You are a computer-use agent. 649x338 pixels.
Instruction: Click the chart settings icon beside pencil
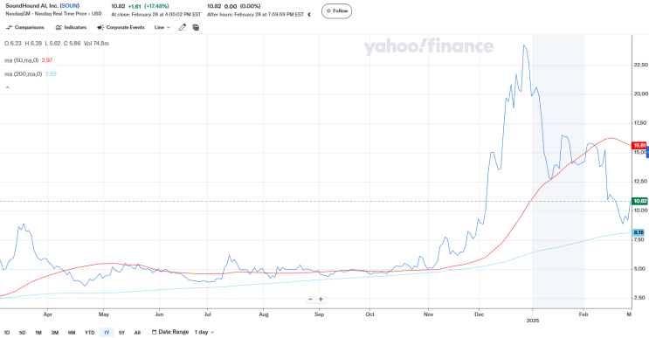(x=196, y=27)
